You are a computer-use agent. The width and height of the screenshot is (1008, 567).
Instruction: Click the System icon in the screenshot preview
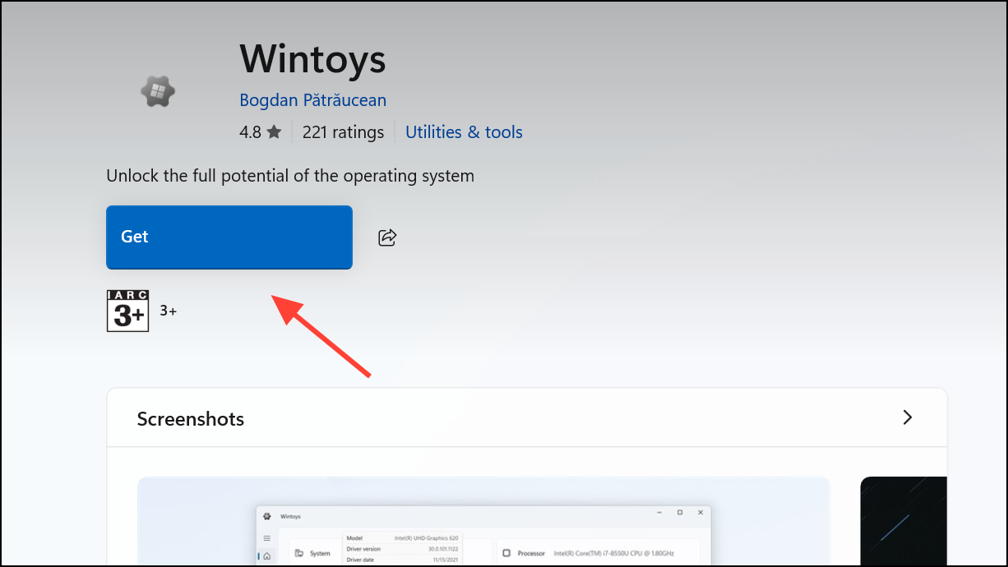tap(299, 553)
